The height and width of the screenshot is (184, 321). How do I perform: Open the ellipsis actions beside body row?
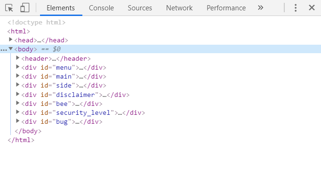pos(4,50)
